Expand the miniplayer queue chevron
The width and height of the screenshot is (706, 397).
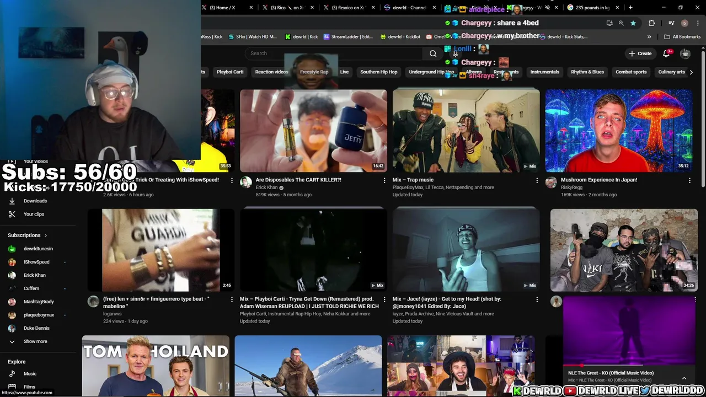(x=684, y=378)
